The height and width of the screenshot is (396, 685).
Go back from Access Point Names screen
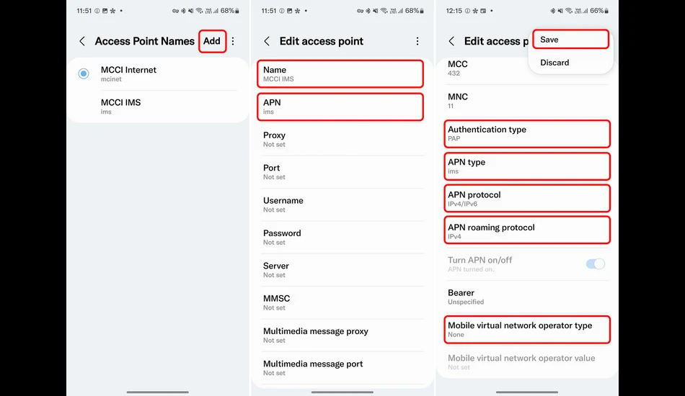click(82, 41)
